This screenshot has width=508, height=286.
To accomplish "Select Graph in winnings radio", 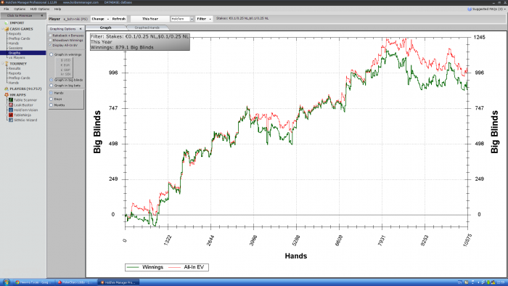I will click(x=52, y=54).
